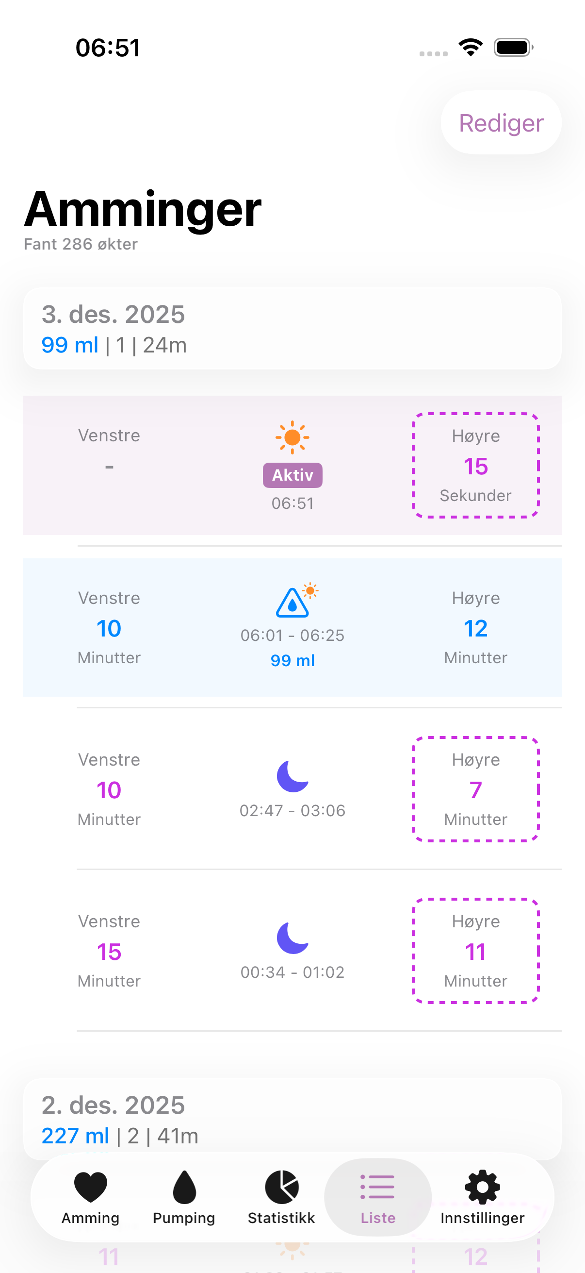Open Pumping via the drop icon
The width and height of the screenshot is (585, 1273).
[184, 1187]
